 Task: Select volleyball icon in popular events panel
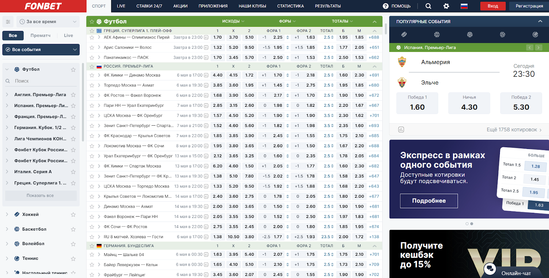coord(502,34)
